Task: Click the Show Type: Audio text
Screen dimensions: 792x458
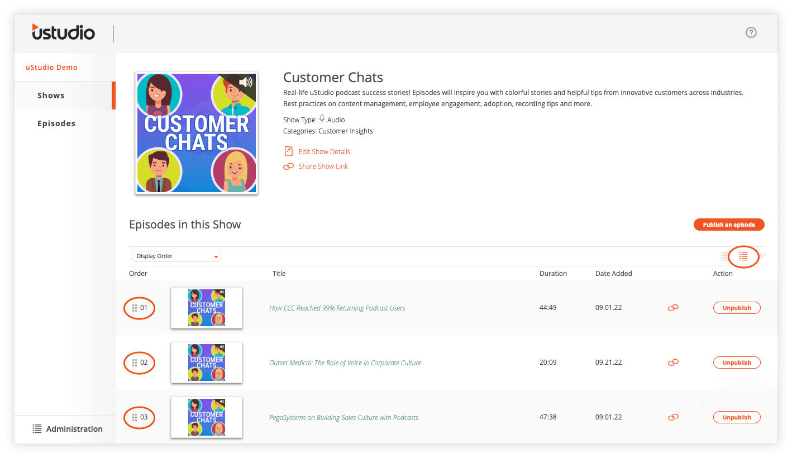Action: (x=314, y=120)
